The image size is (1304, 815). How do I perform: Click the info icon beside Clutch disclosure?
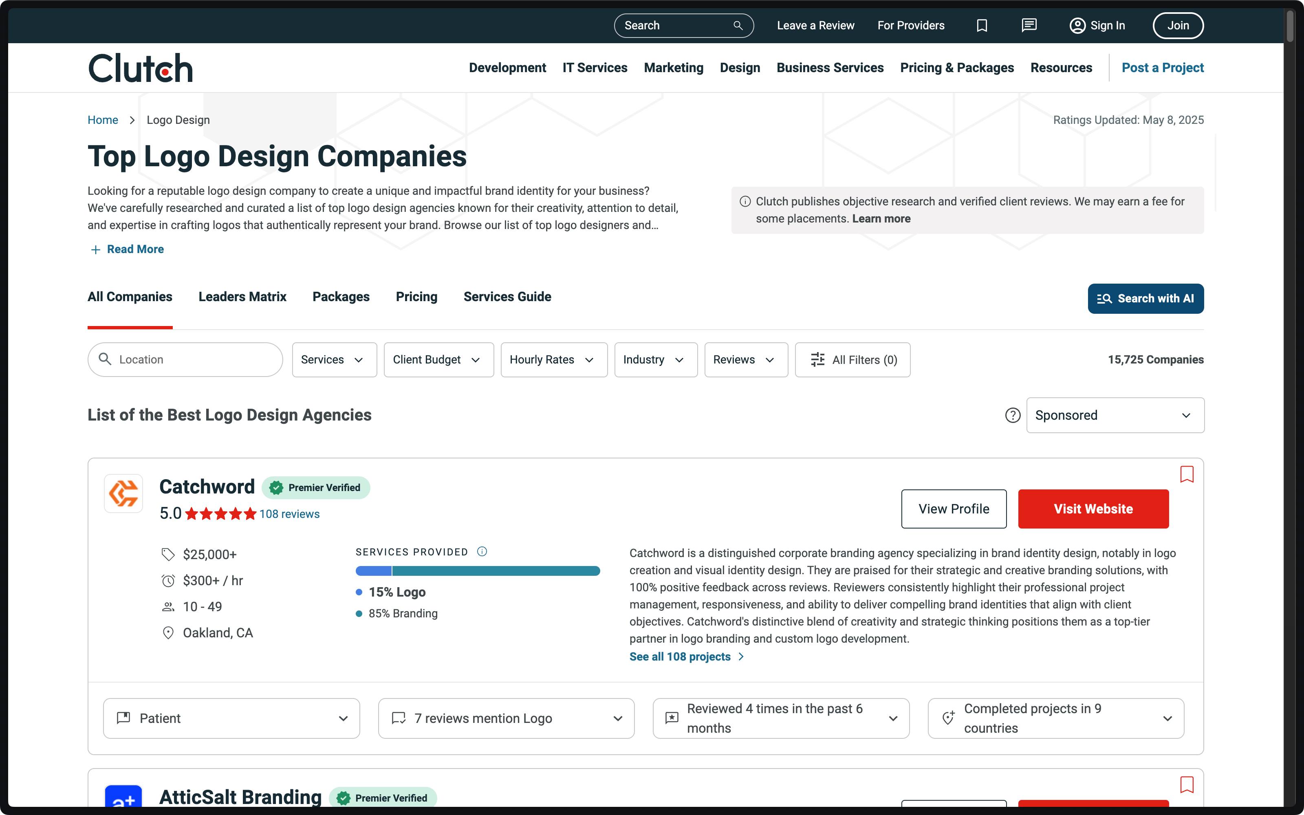point(745,202)
